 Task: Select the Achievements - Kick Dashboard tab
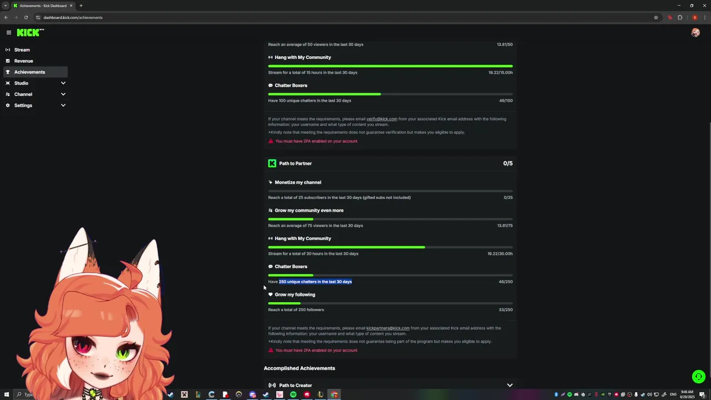(x=43, y=6)
